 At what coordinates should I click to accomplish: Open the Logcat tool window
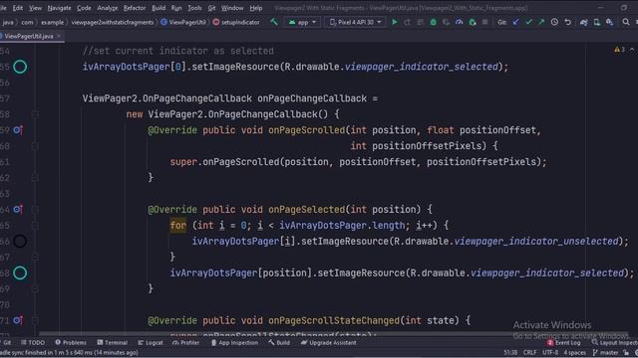click(x=151, y=342)
